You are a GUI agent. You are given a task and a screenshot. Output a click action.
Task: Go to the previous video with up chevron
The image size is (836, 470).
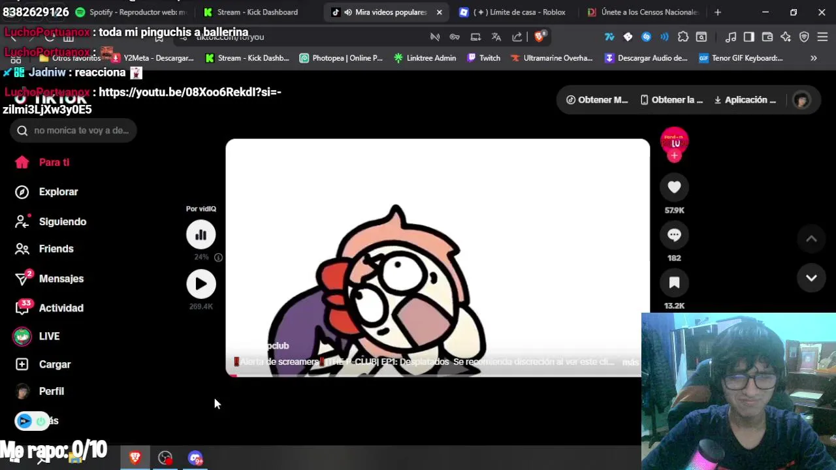pos(811,239)
